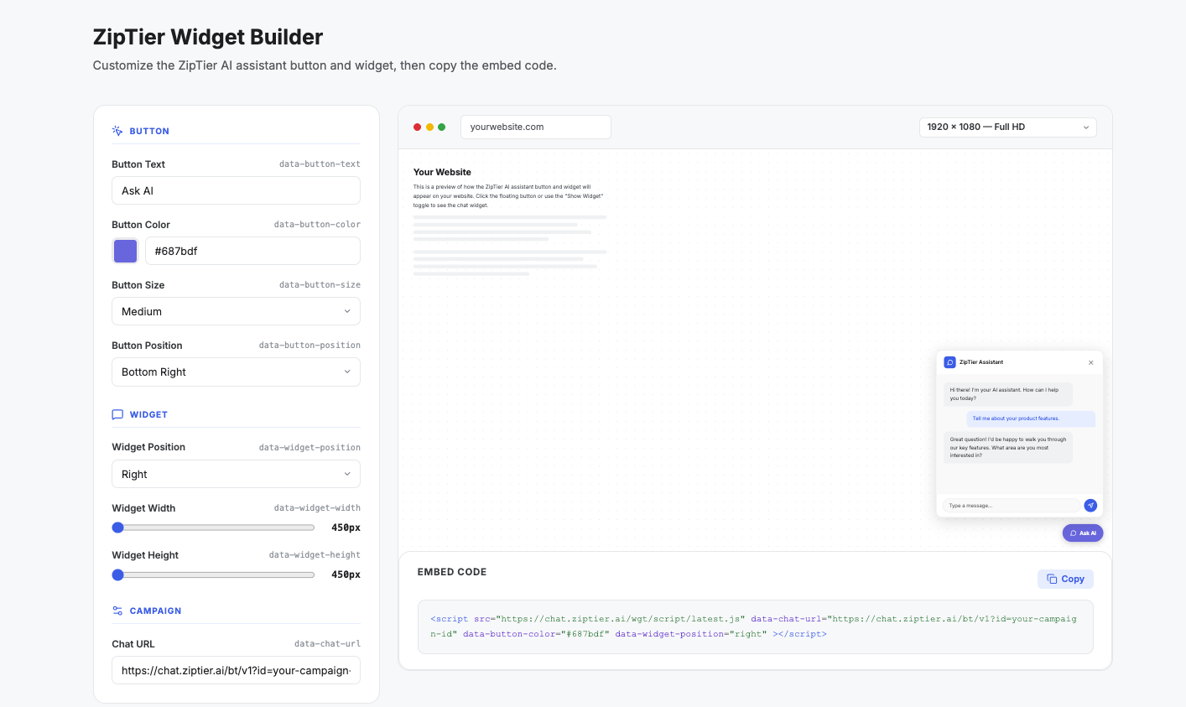Click the floating Ask AI preview button

[1083, 533]
